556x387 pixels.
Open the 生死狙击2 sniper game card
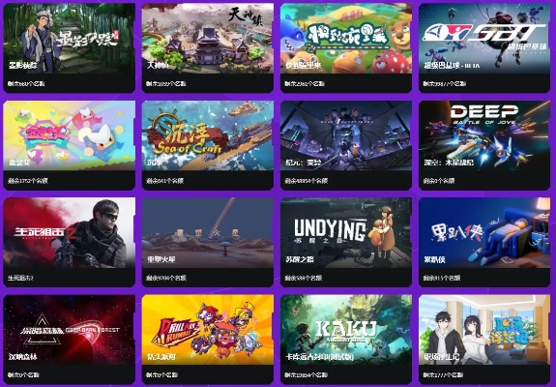point(70,242)
